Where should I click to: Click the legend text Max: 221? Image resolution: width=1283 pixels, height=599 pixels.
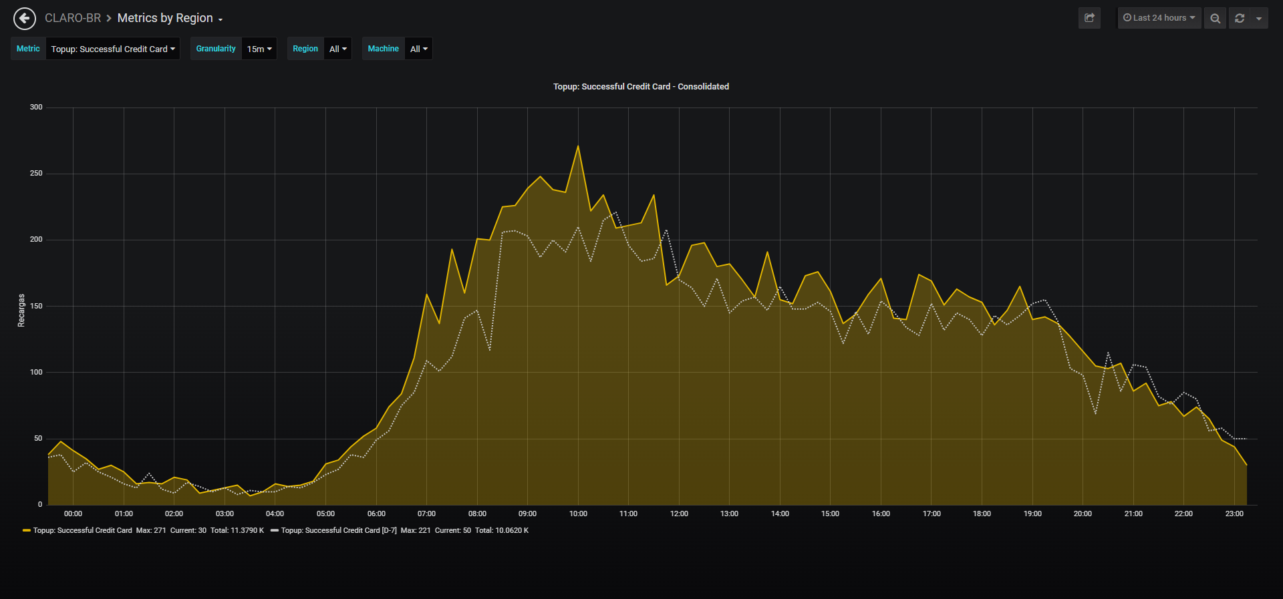pos(416,531)
